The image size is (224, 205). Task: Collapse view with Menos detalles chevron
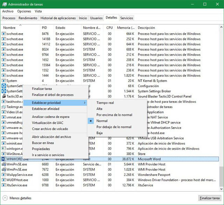click(5, 198)
